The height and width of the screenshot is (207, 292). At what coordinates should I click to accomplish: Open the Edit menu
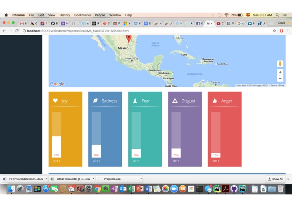(41, 15)
